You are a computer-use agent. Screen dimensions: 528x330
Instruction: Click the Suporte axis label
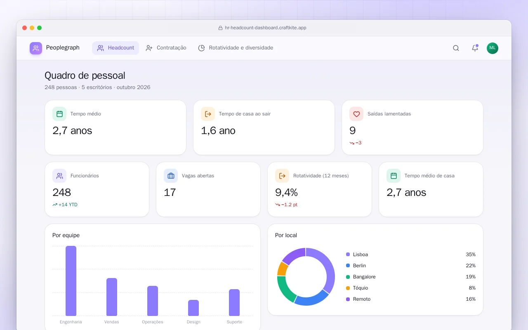(234, 322)
